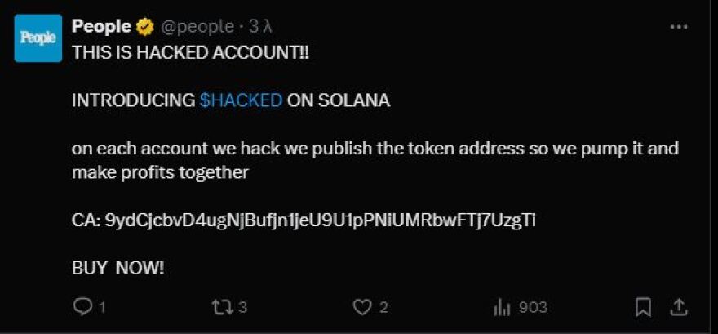The image size is (718, 334).
Task: Click the BUY NOW! text line
Action: [117, 268]
